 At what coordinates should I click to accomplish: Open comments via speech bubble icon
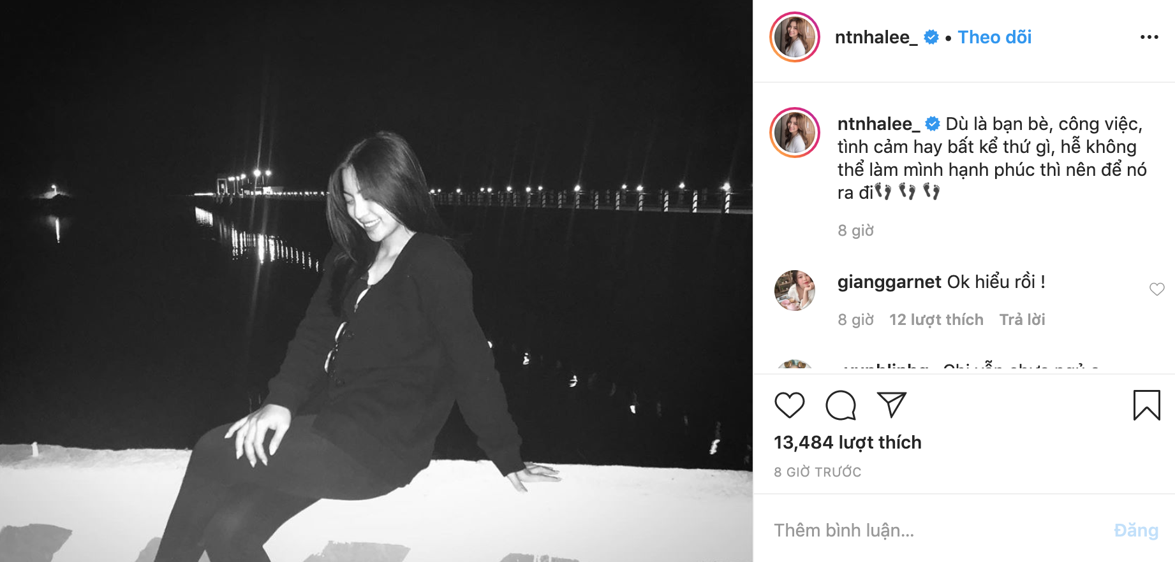pyautogui.click(x=840, y=405)
